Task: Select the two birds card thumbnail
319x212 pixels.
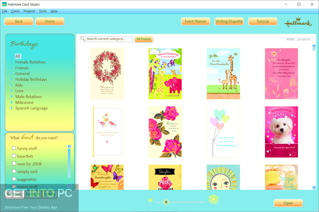Action: tap(107, 132)
